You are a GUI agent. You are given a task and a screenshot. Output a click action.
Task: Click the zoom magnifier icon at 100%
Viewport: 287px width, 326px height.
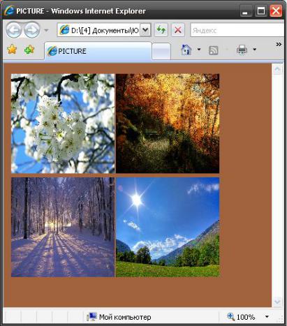coord(230,316)
